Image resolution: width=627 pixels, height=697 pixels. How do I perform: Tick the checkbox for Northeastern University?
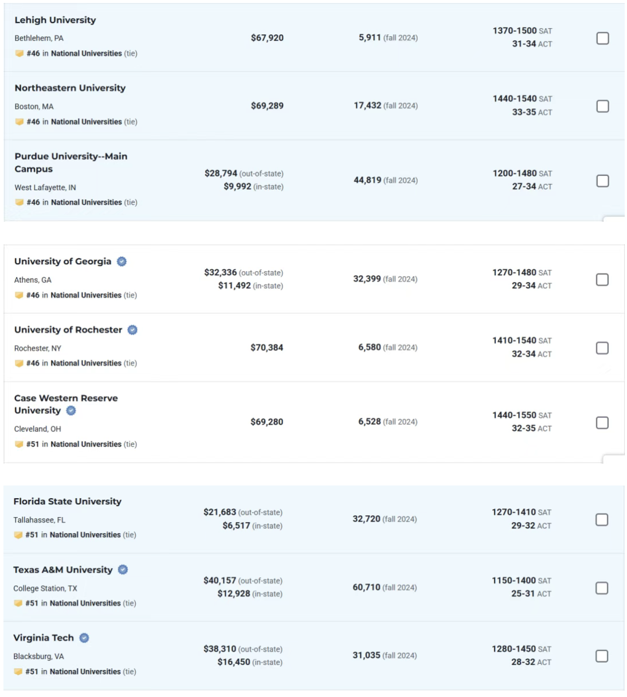(x=602, y=106)
